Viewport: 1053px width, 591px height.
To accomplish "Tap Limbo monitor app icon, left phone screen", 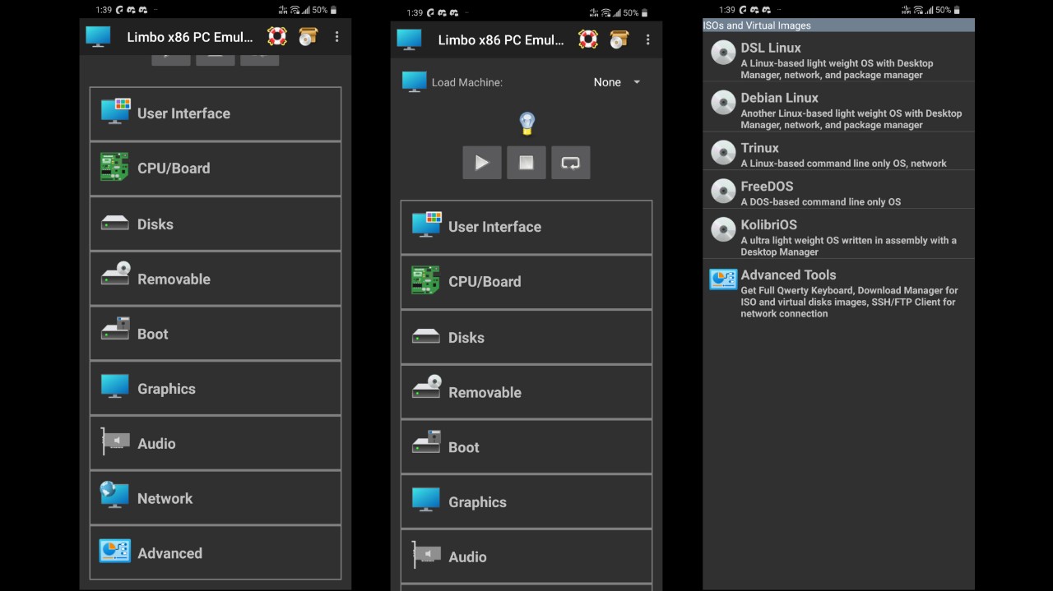I will (x=98, y=36).
